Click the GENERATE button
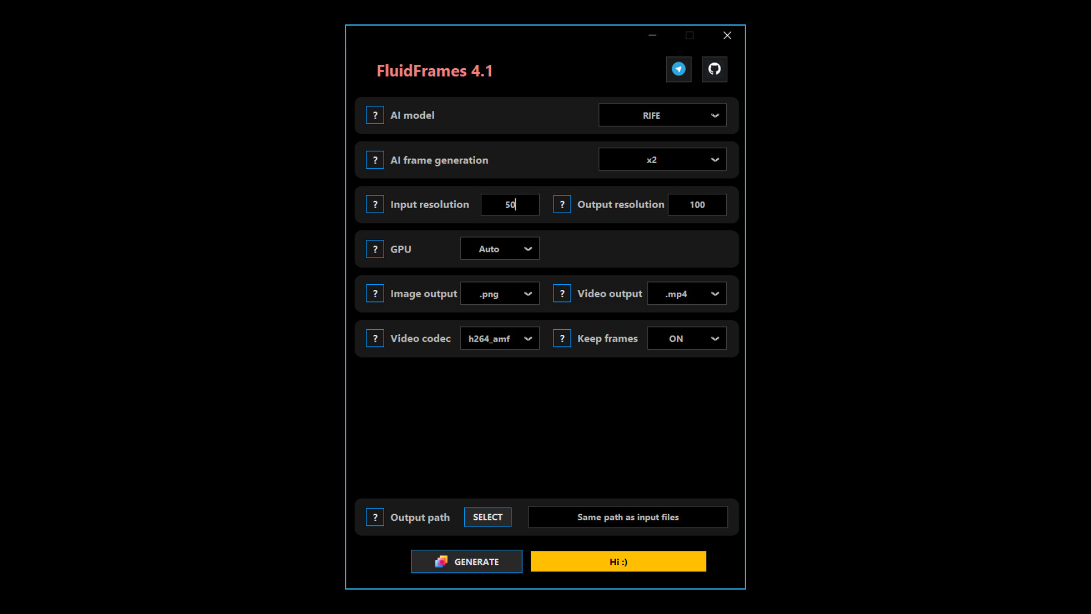 pos(467,562)
